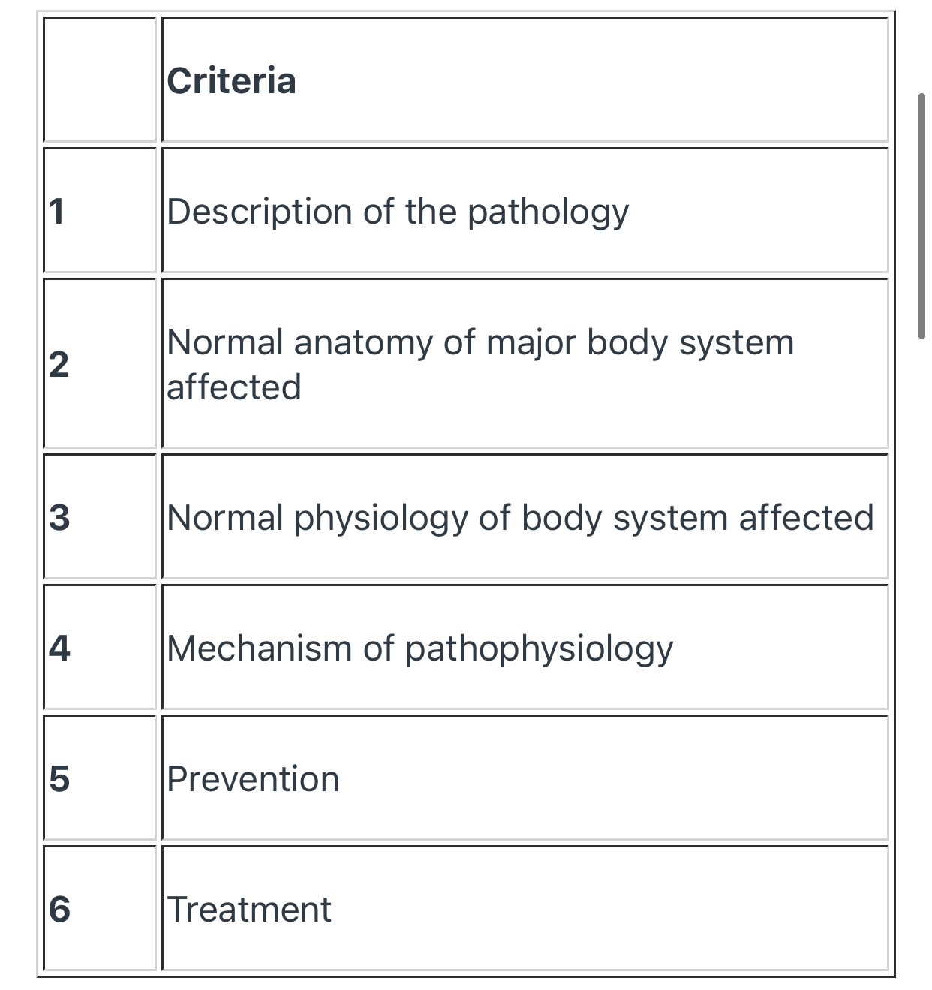Click 'Normal physiology of body system affected' text
Screen dimensions: 932x990
tap(520, 518)
